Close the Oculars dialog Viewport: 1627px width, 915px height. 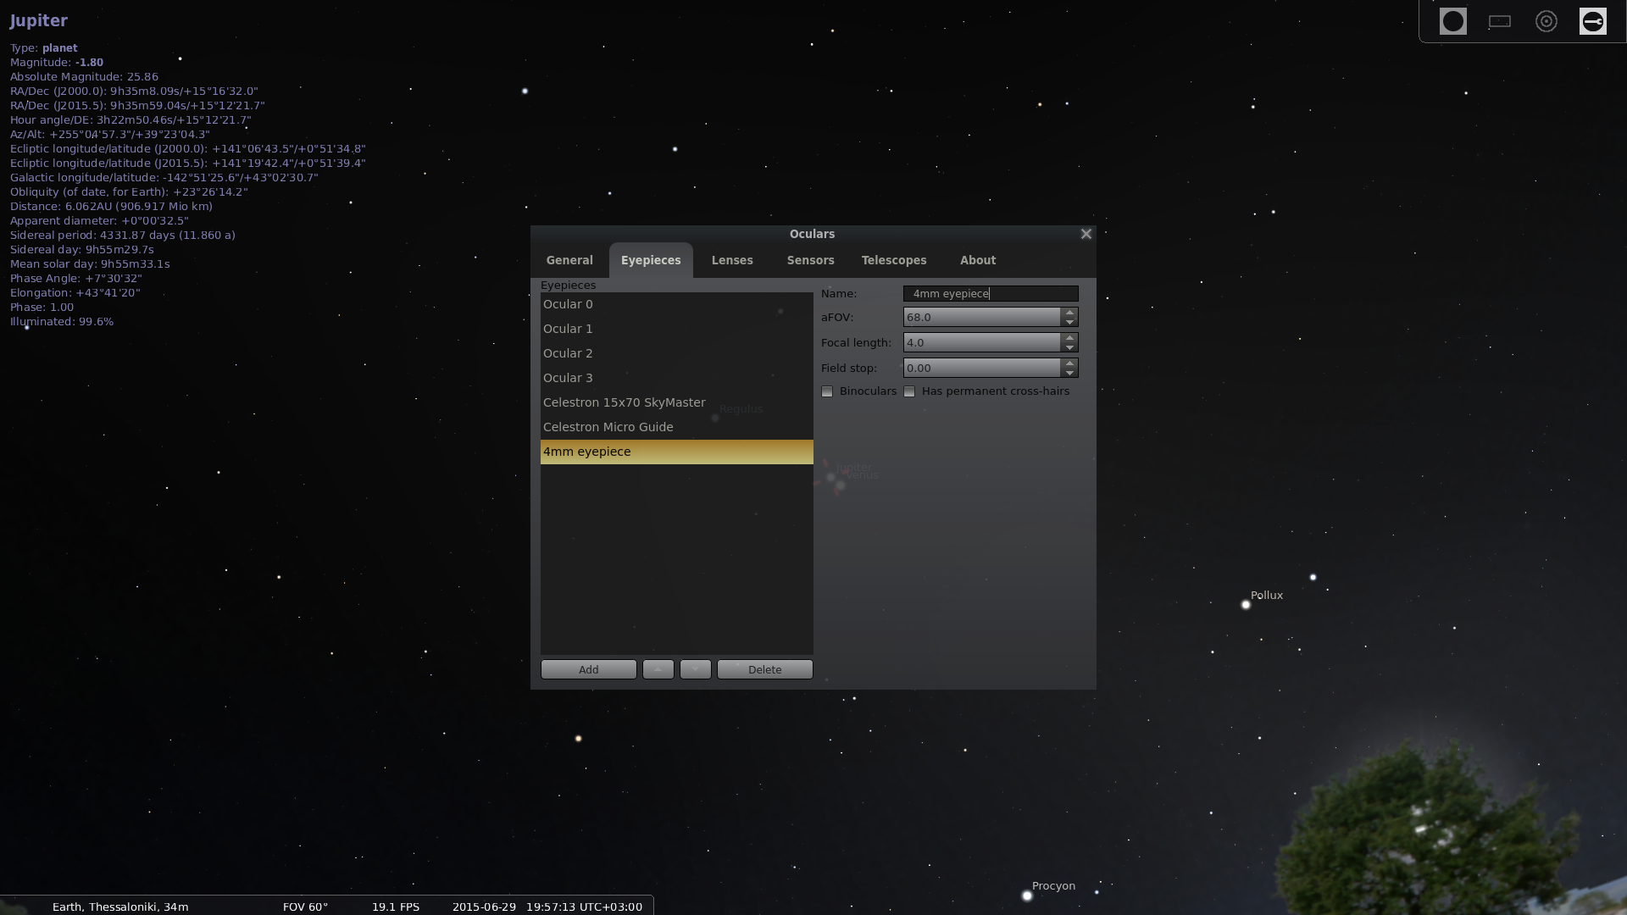(x=1086, y=234)
